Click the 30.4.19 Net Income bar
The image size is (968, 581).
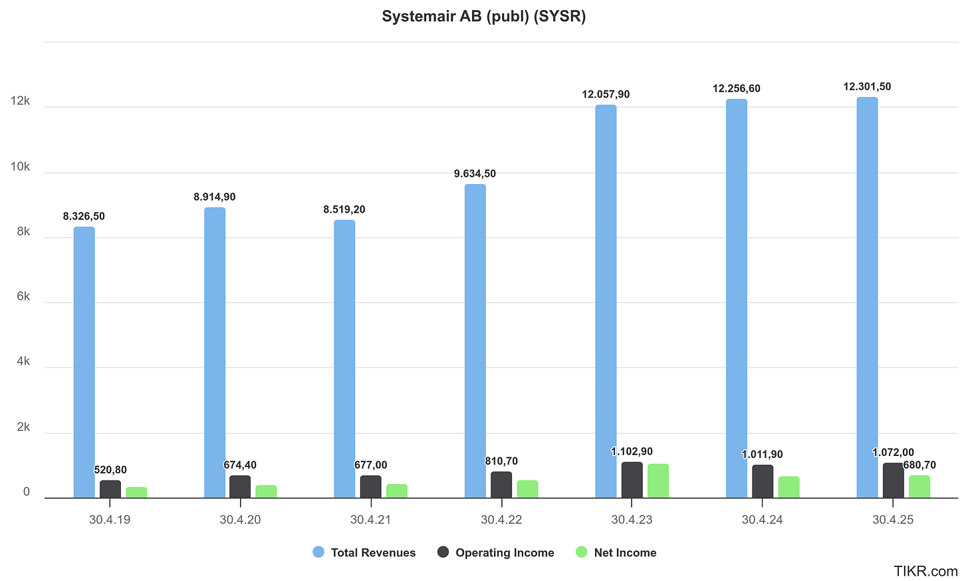(136, 493)
